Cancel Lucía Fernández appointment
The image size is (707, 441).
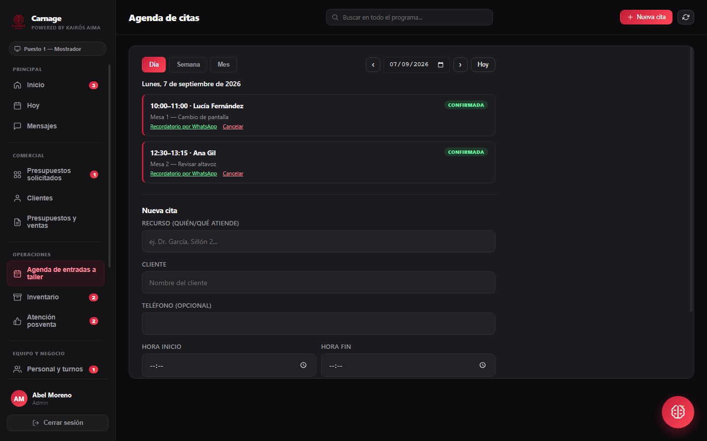(x=233, y=126)
